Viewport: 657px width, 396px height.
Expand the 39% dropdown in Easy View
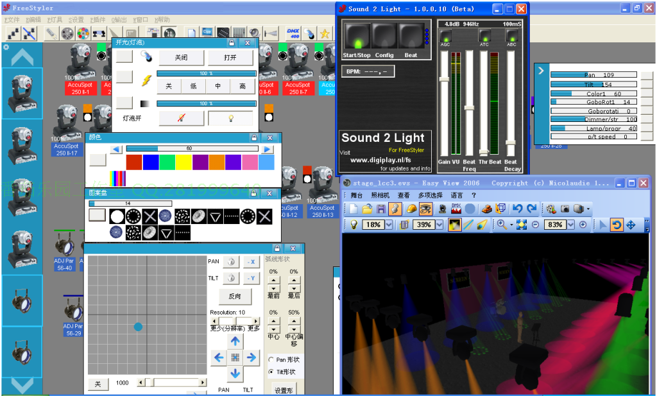pyautogui.click(x=439, y=225)
